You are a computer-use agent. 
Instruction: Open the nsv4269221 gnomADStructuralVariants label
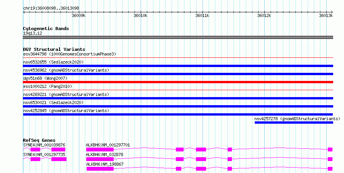66,94
